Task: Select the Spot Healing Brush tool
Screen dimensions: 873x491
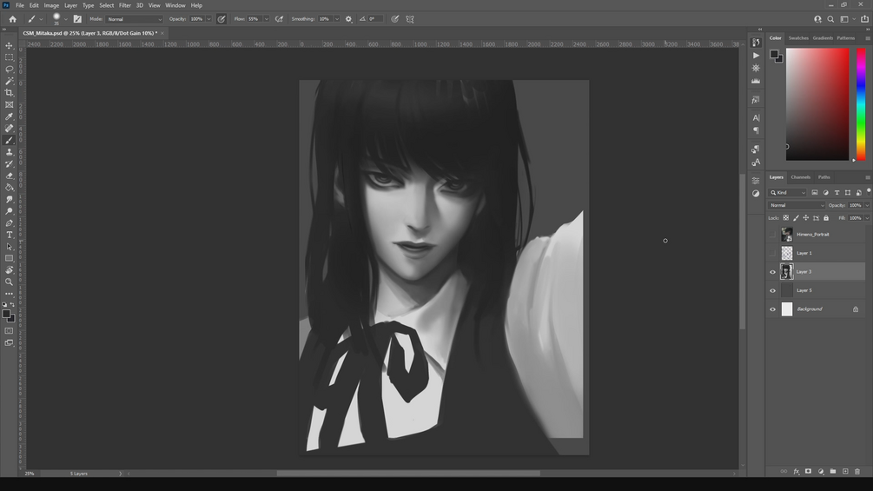Action: (x=9, y=128)
